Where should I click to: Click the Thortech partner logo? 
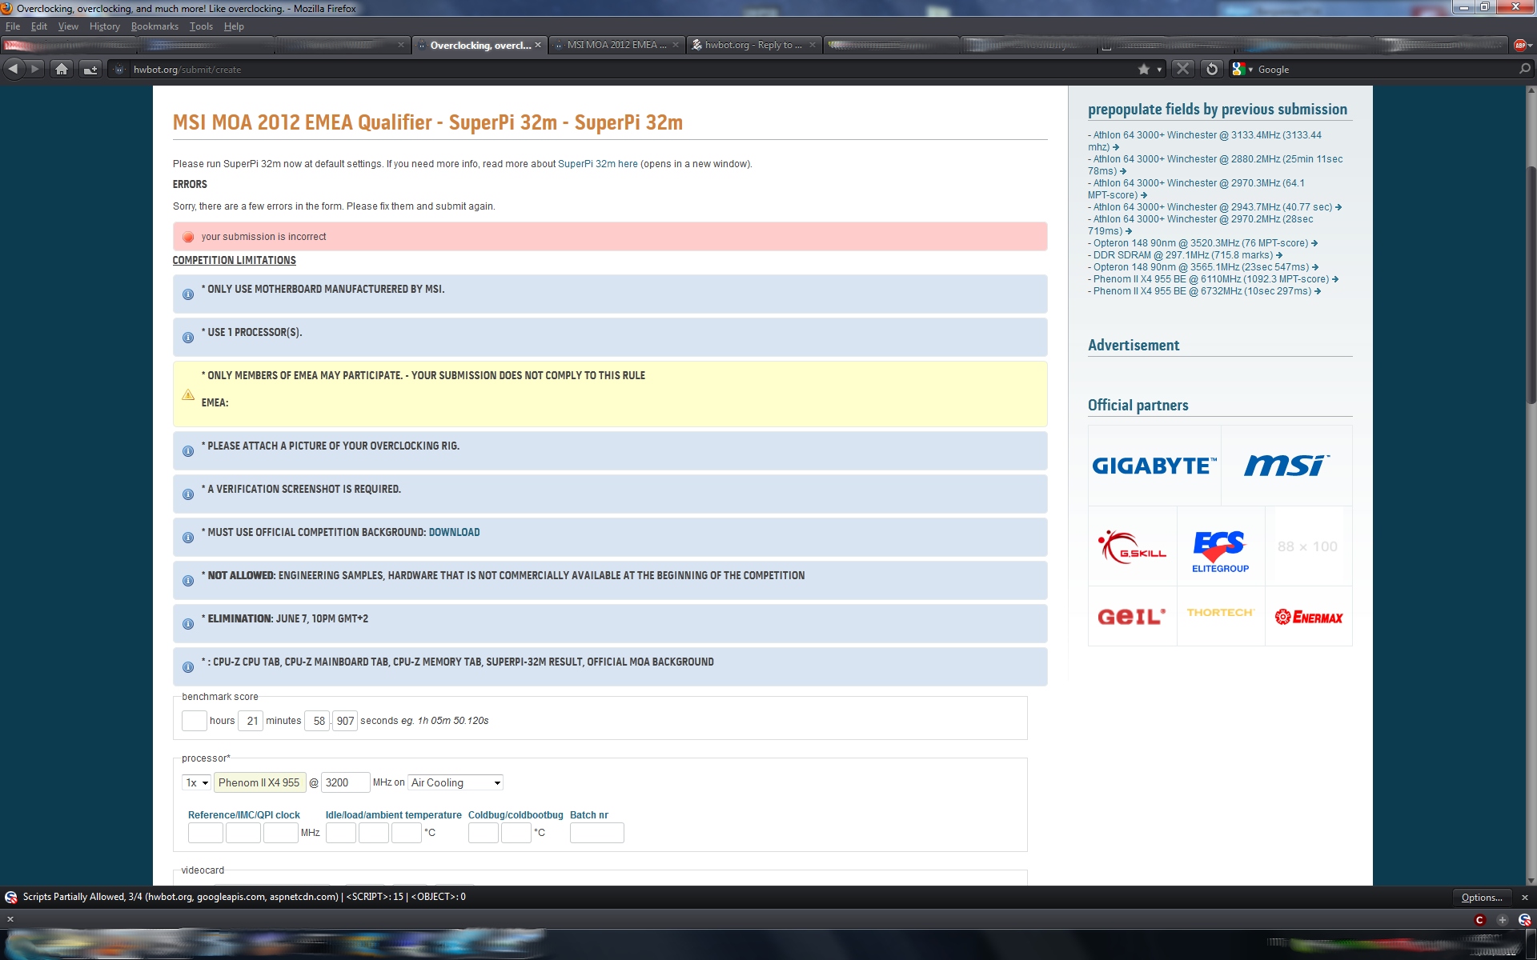[x=1220, y=613]
